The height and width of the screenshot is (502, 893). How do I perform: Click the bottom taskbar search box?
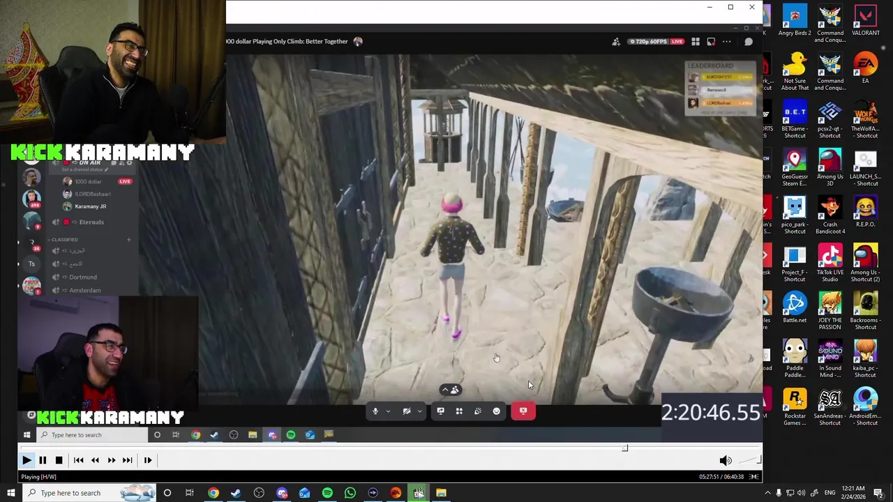pos(91,493)
